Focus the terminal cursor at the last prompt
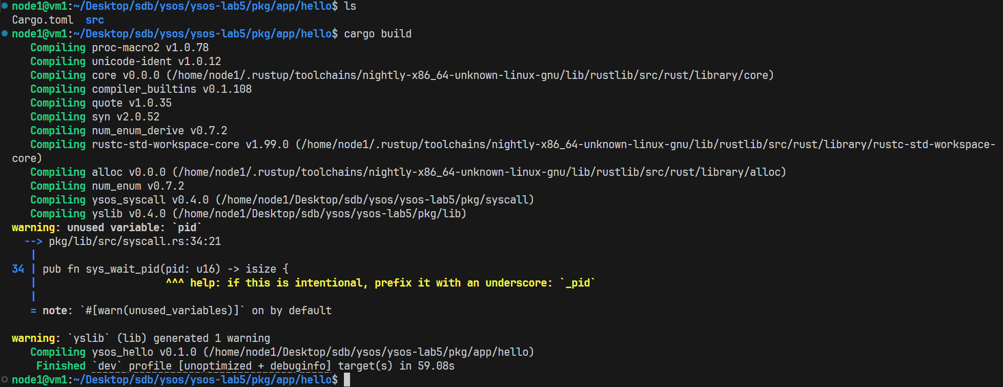 (x=347, y=380)
